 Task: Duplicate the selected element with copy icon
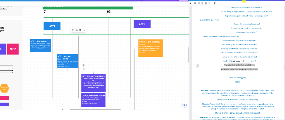click(x=76, y=30)
